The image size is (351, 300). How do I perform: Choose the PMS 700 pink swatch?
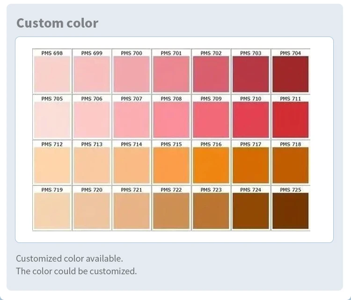132,74
